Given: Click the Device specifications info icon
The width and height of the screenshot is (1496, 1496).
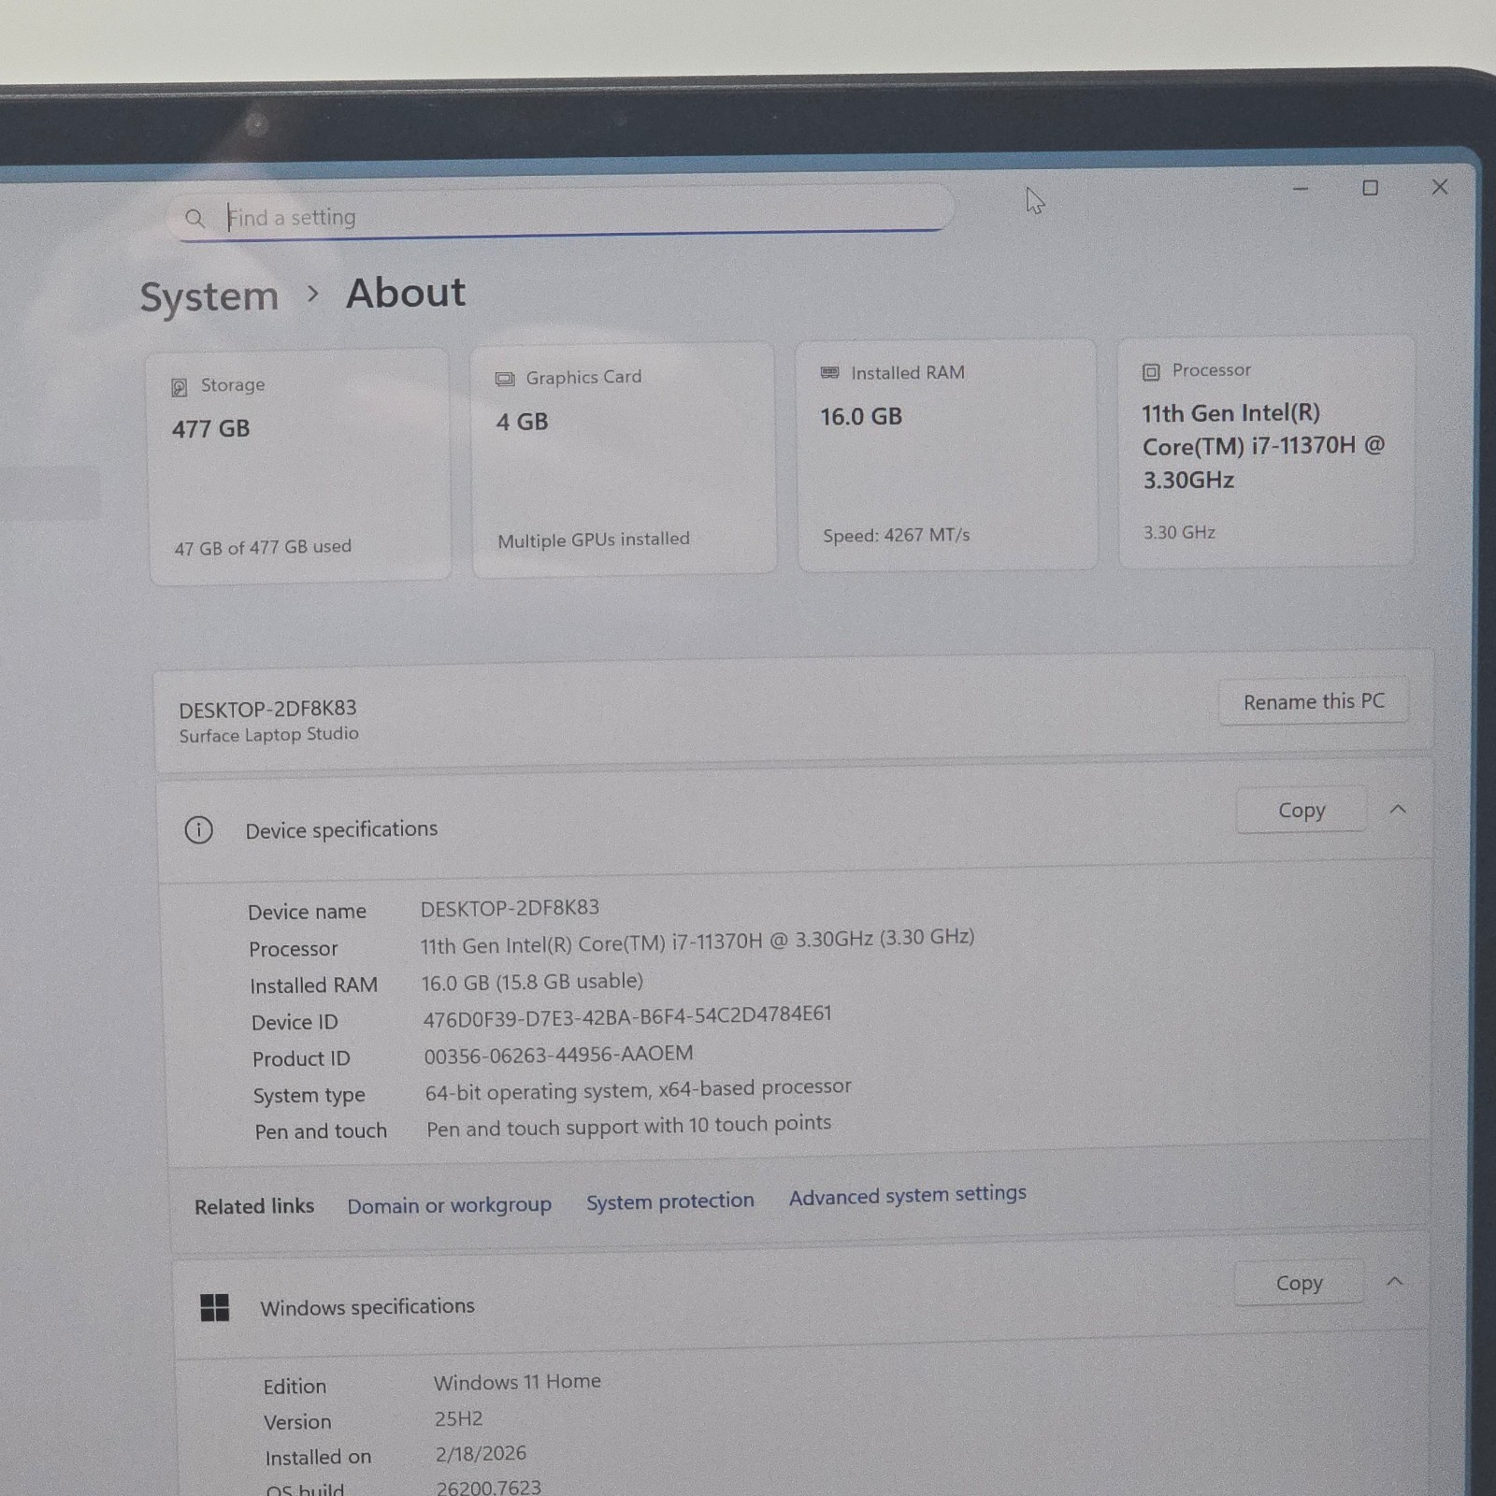Looking at the screenshot, I should 198,830.
